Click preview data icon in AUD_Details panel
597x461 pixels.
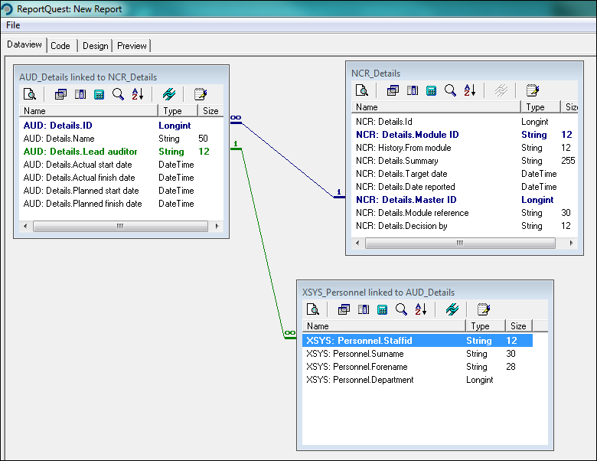click(30, 94)
